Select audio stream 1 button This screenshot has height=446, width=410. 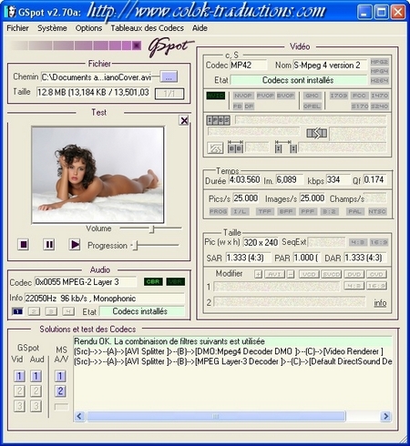(x=17, y=311)
